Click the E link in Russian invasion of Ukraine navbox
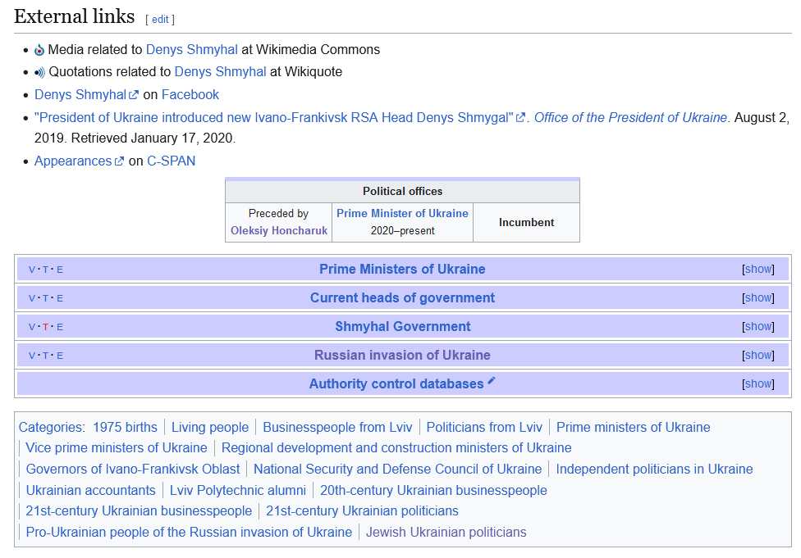Screen dimensions: 801x558 coord(60,355)
